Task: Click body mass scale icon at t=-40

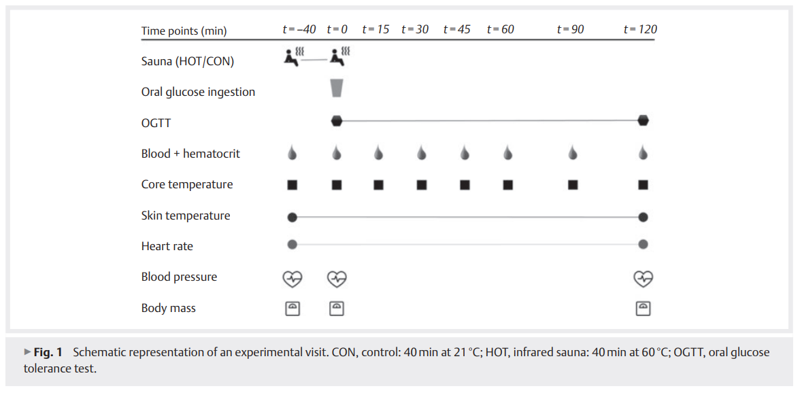Action: [293, 308]
